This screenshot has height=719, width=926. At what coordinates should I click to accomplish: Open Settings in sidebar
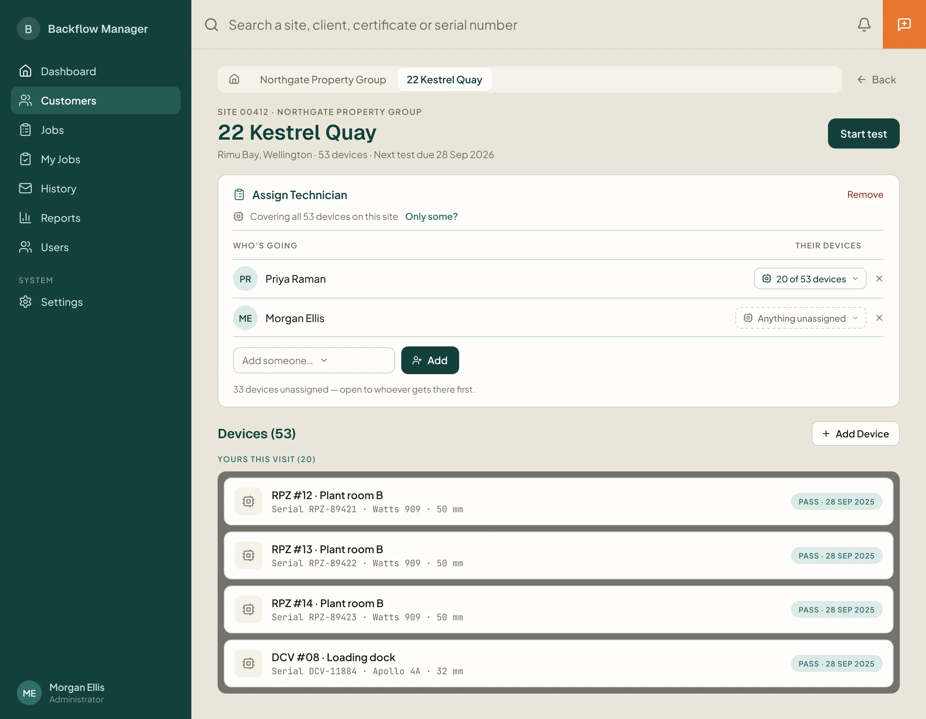[x=95, y=302]
